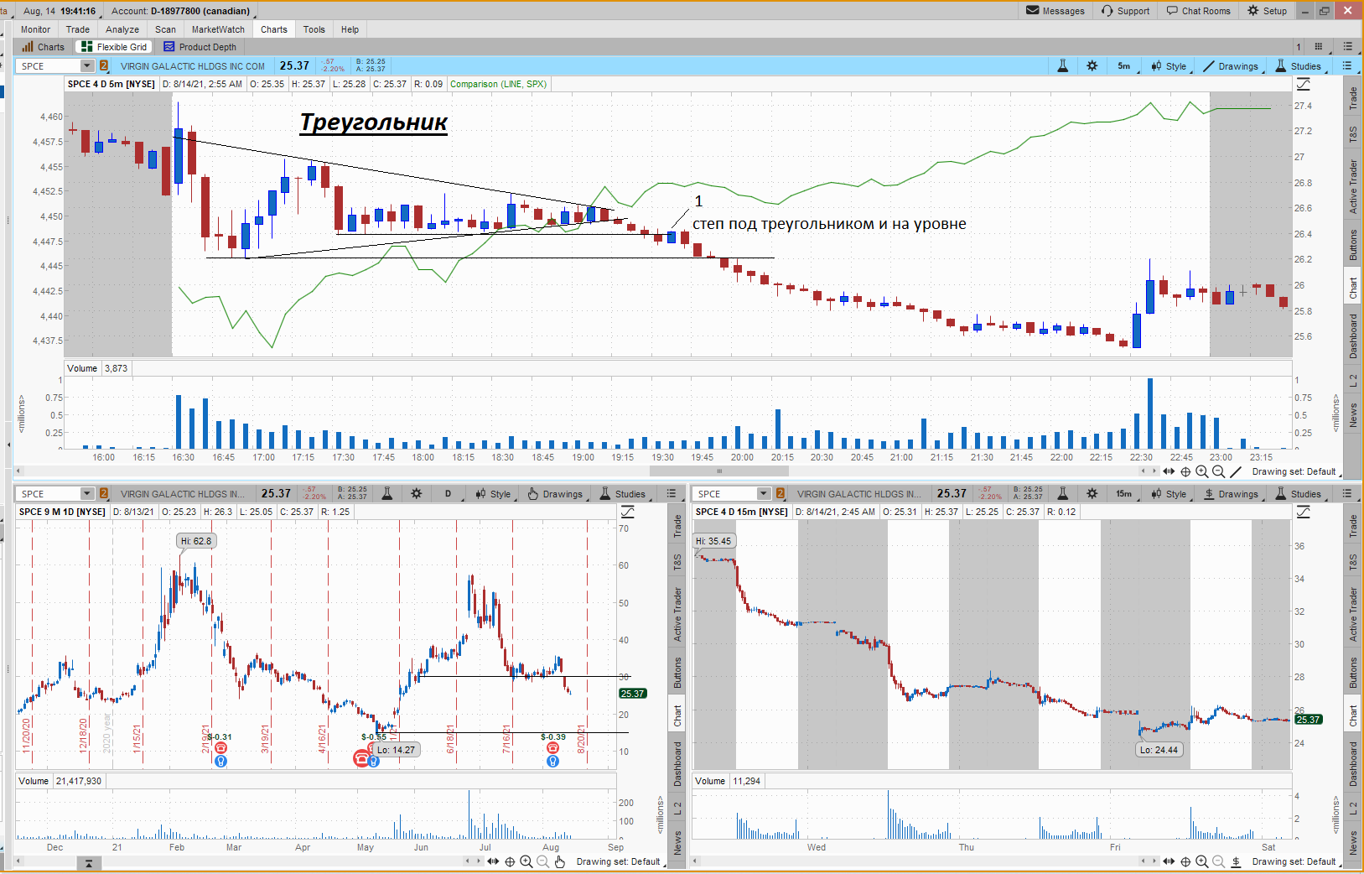Switch to the Scan tab
Screen dimensions: 1364x874
click(x=165, y=29)
